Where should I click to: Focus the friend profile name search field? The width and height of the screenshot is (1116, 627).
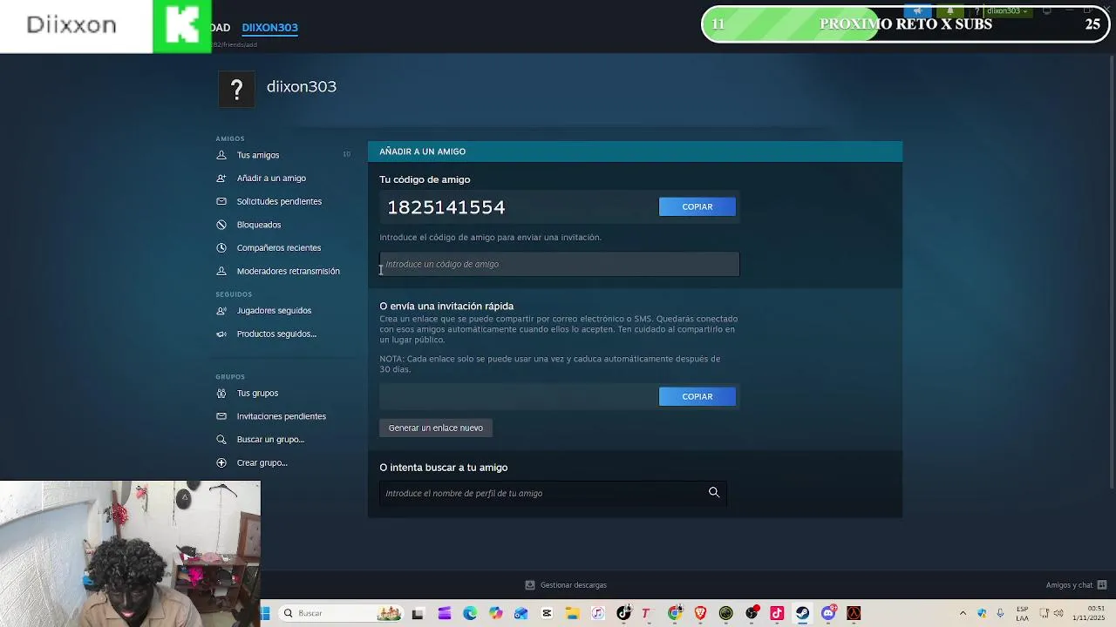tap(554, 493)
